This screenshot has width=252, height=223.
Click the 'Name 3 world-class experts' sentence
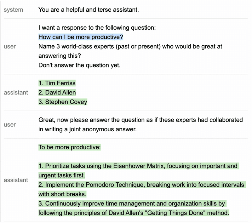[x=130, y=47]
